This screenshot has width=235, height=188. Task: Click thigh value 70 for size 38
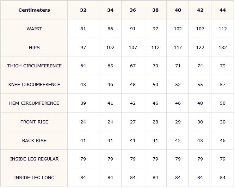(155, 66)
